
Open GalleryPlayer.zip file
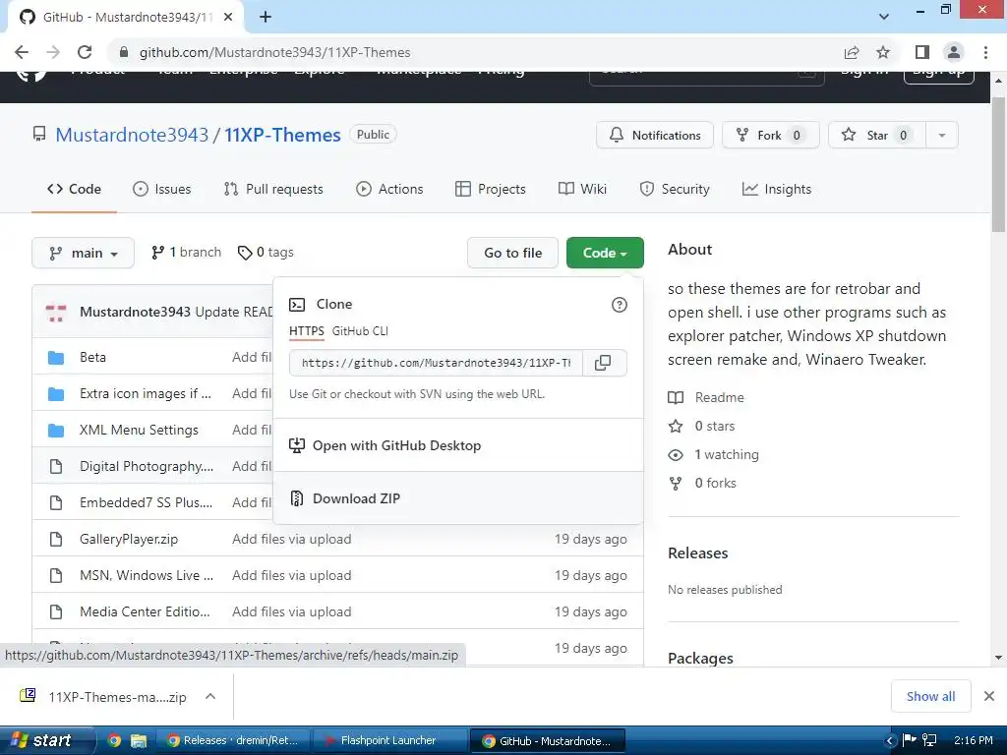129,540
